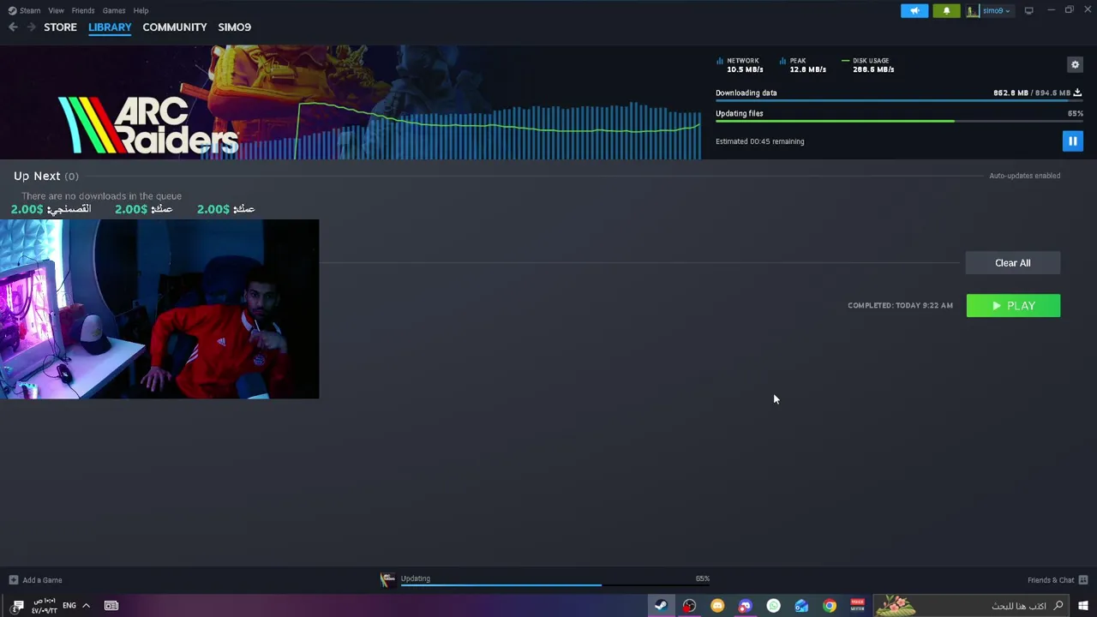The image size is (1097, 617).
Task: Click the DISK USAGE 288.6 MB/s stat
Action: click(x=868, y=65)
